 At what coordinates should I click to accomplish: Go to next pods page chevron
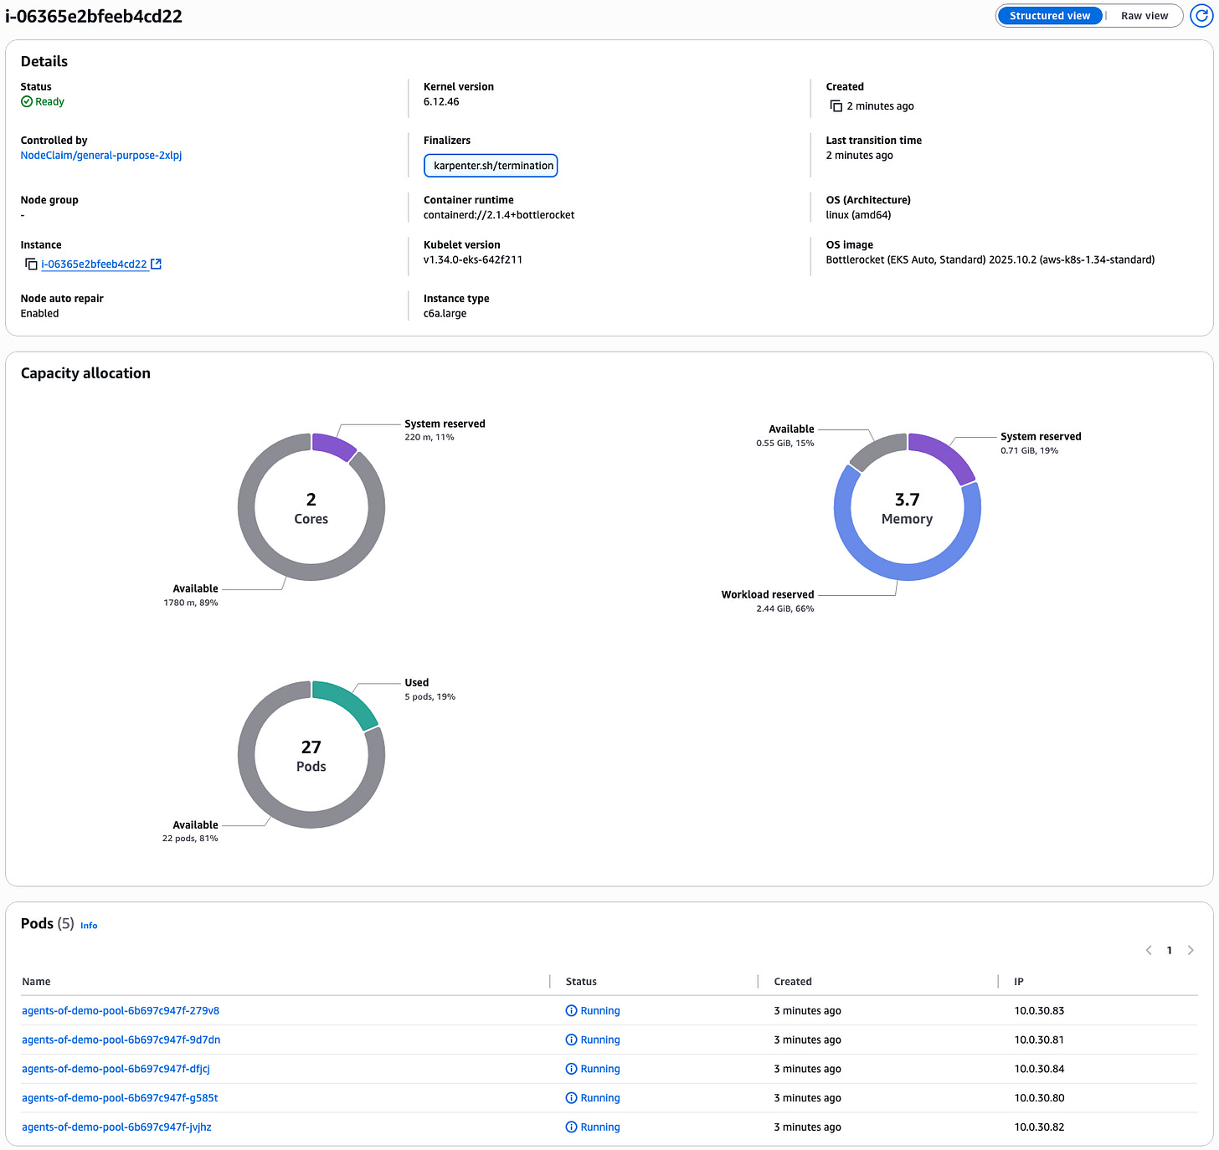point(1190,950)
